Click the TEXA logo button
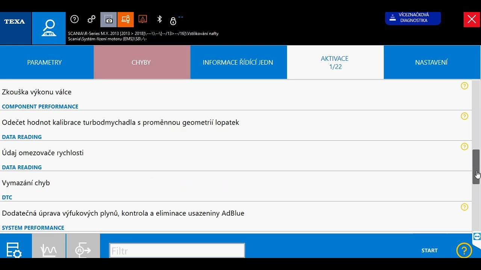The height and width of the screenshot is (270, 481). (15, 28)
